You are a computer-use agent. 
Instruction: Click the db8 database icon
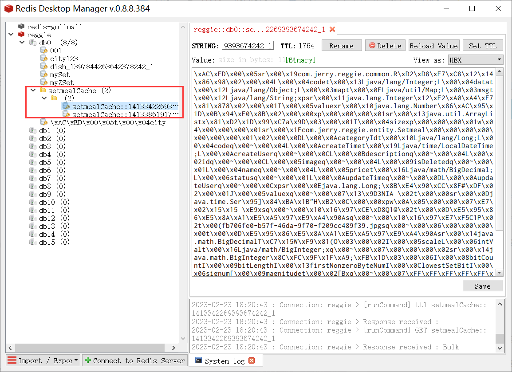point(33,186)
